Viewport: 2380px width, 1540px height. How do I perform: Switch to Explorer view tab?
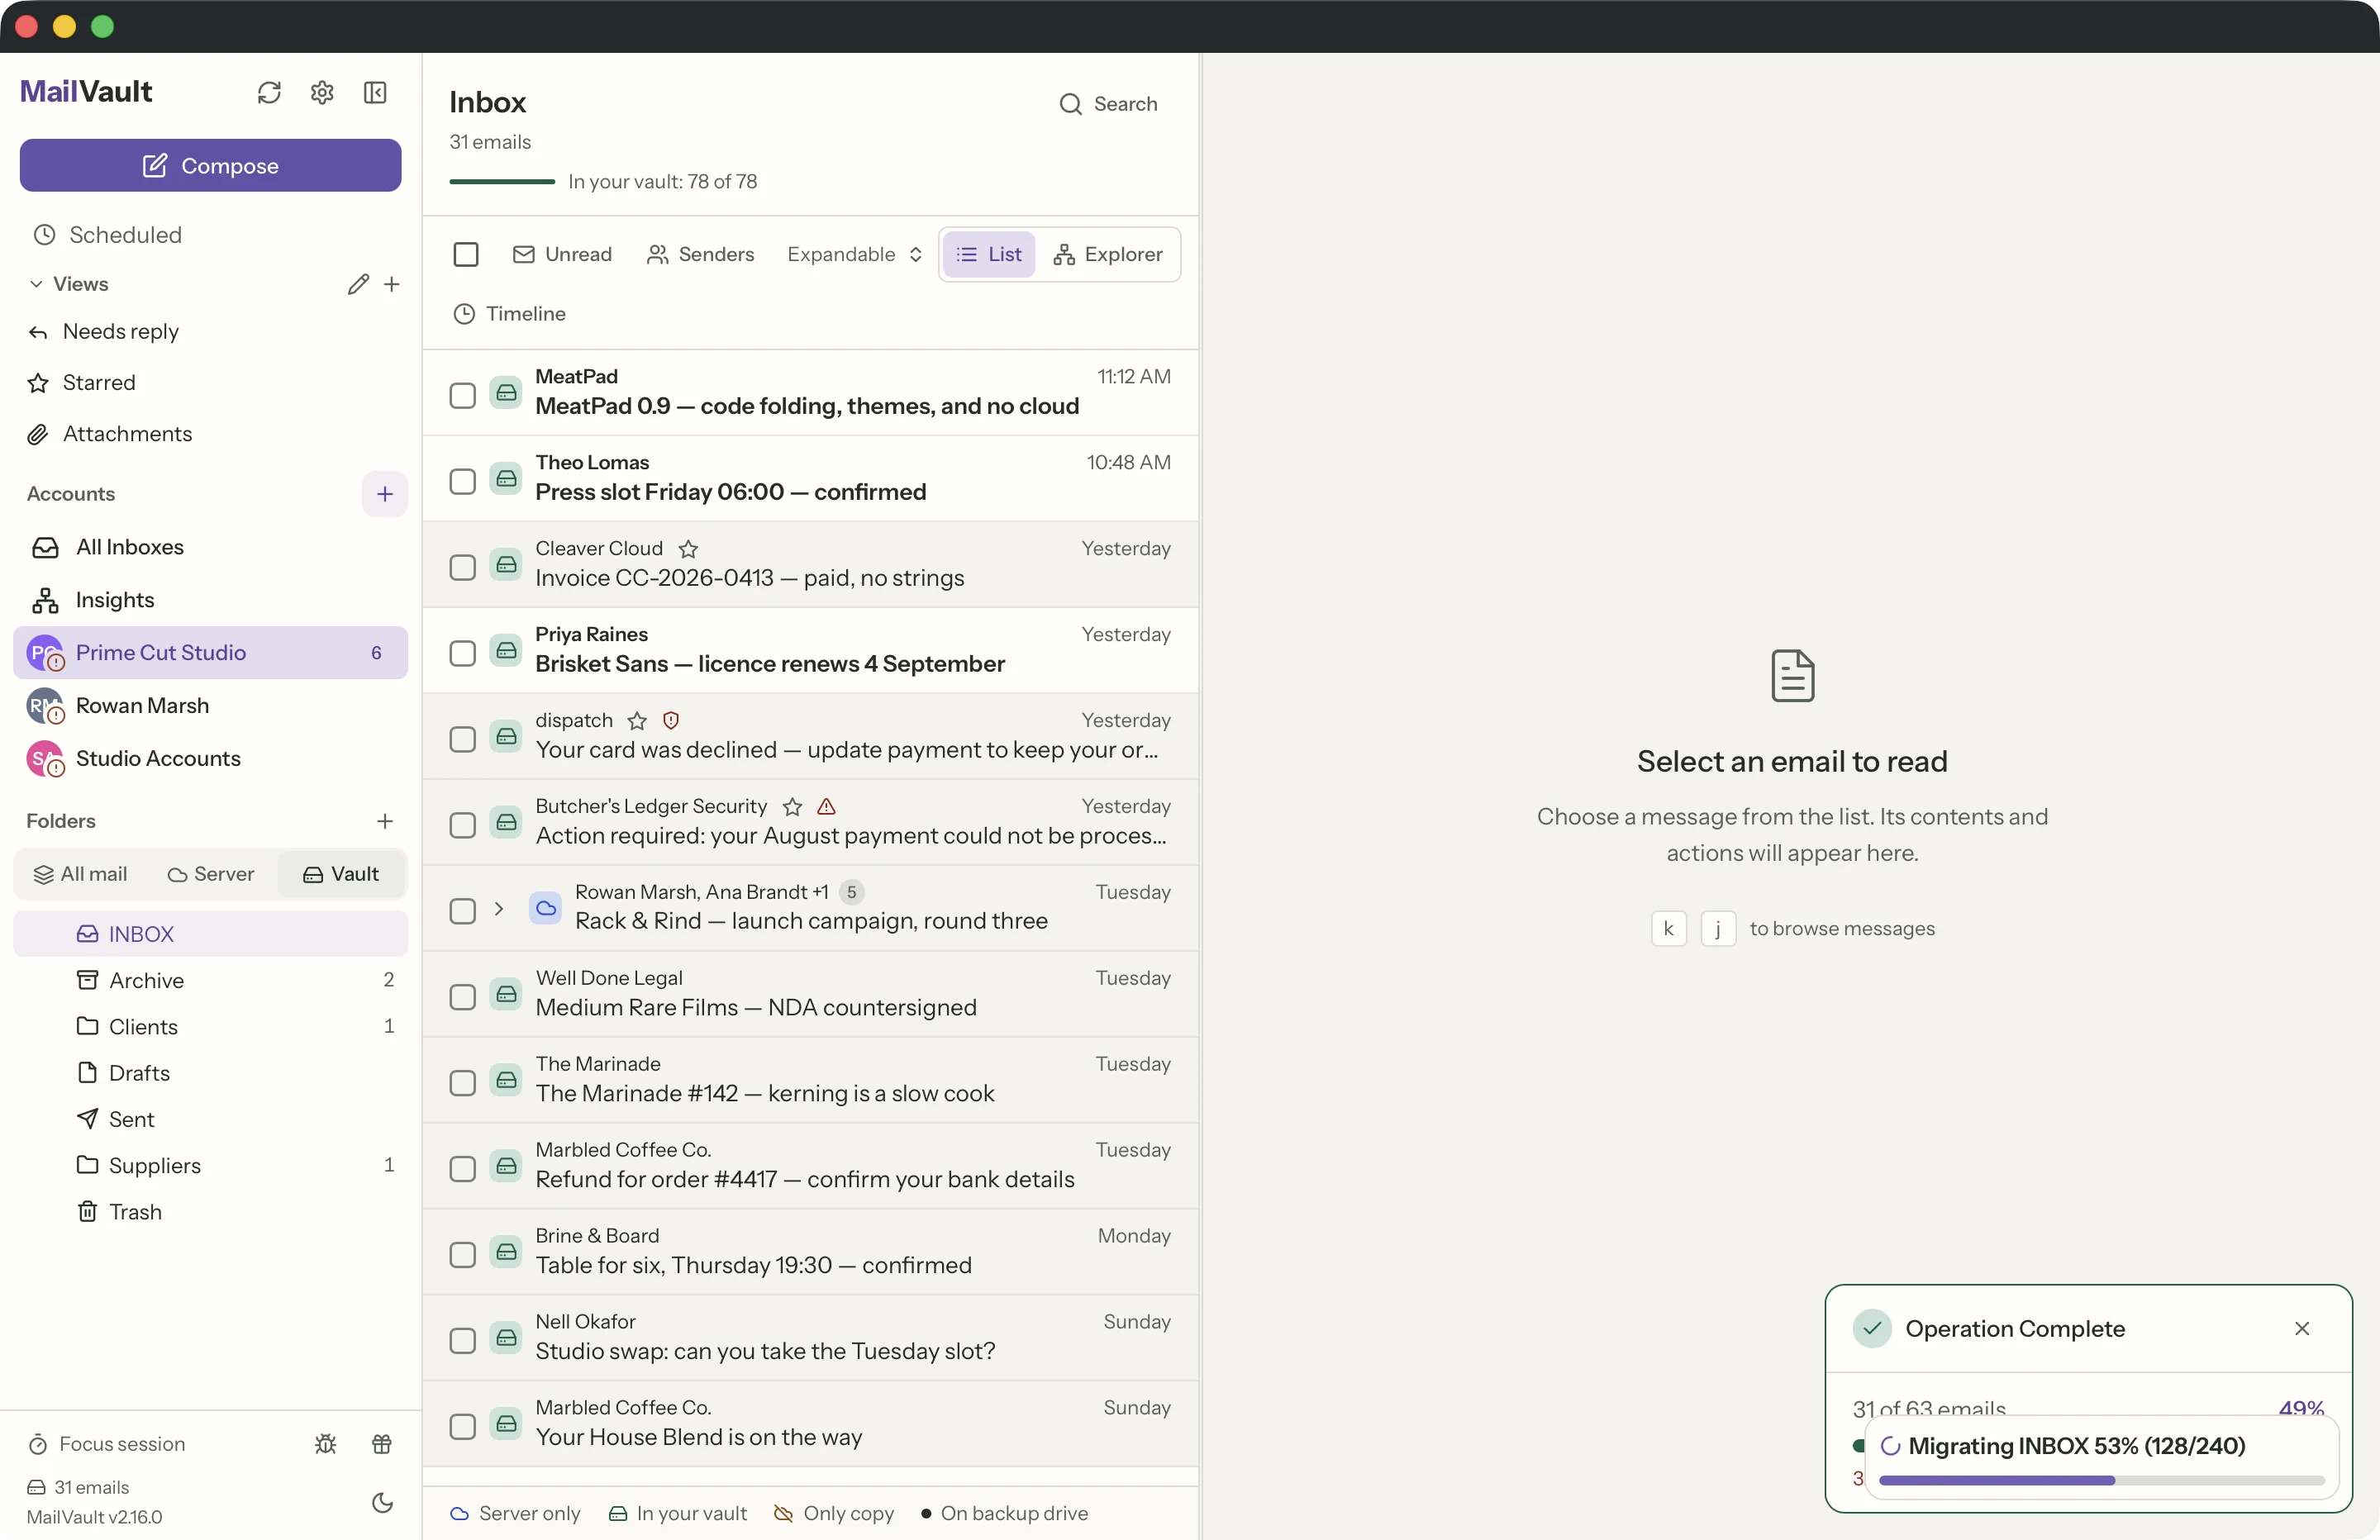tap(1108, 254)
